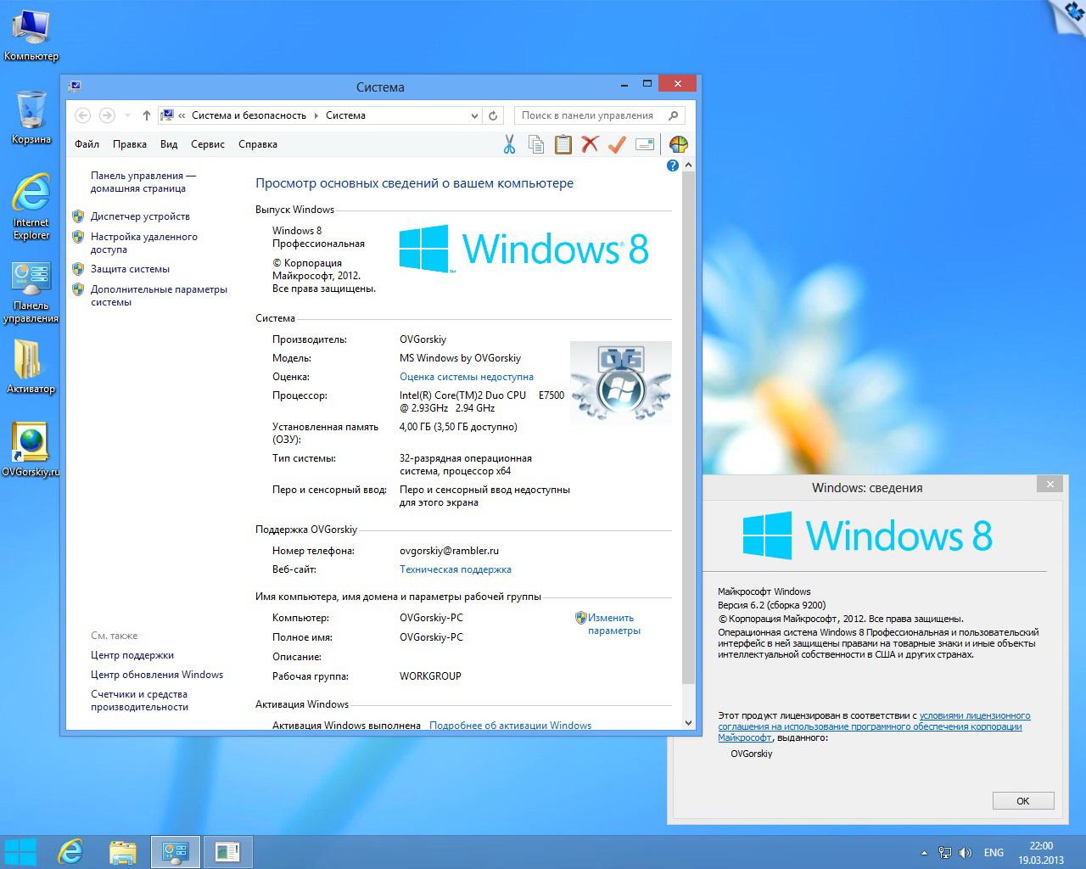Open the recent locations dropdown arrow
The image size is (1086, 869).
pos(127,115)
